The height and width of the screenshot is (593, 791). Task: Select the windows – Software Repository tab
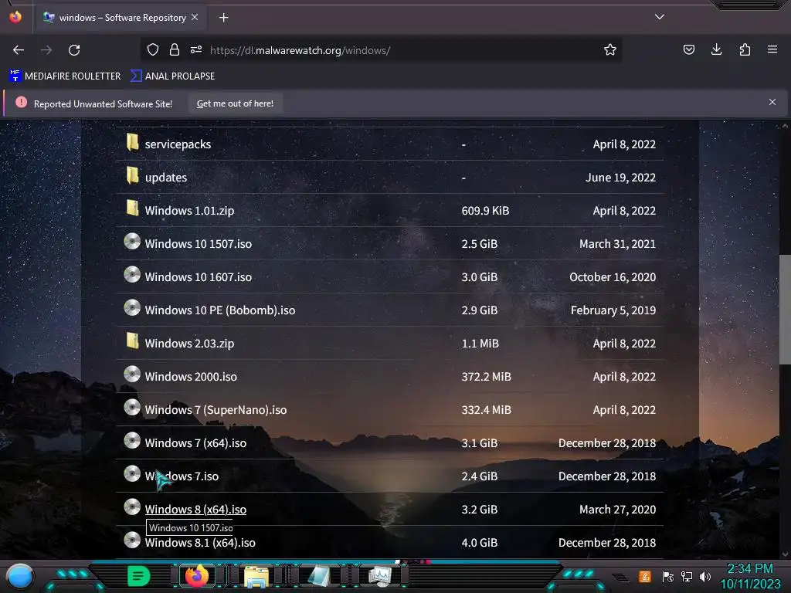[120, 18]
